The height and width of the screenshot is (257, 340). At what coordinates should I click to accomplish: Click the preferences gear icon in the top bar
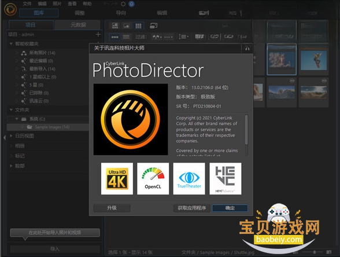click(123, 4)
